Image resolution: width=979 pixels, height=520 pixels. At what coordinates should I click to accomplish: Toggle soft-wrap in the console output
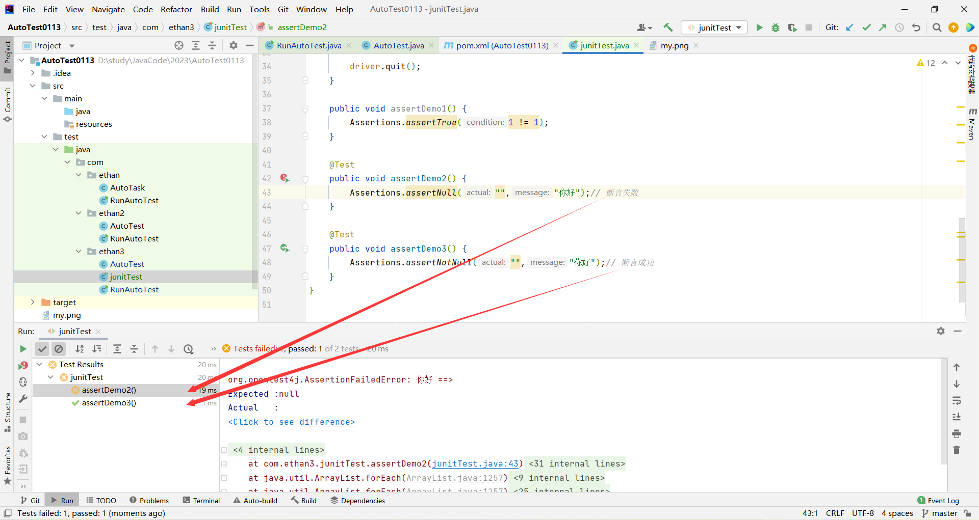[957, 400]
